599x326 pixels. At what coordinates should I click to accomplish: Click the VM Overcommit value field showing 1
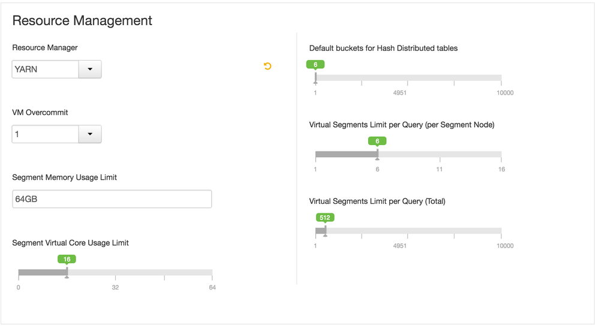pyautogui.click(x=46, y=134)
